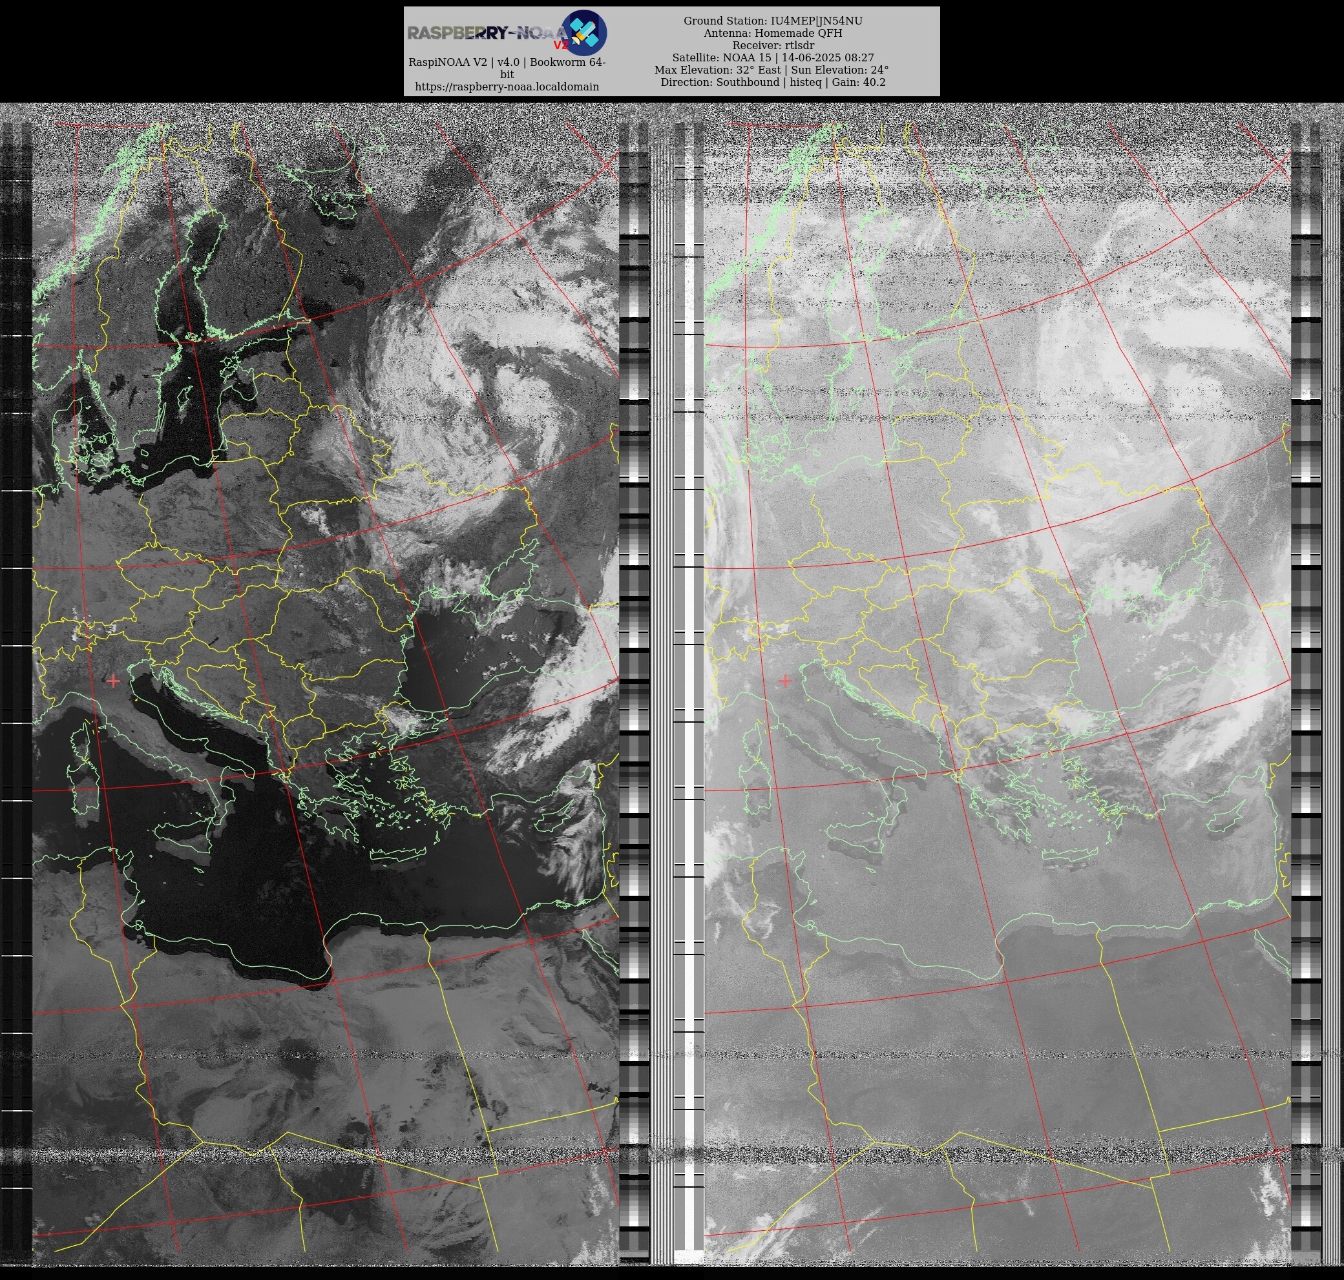Select the 'Receiver: rtlsdr' line
The image size is (1344, 1280).
pyautogui.click(x=773, y=46)
